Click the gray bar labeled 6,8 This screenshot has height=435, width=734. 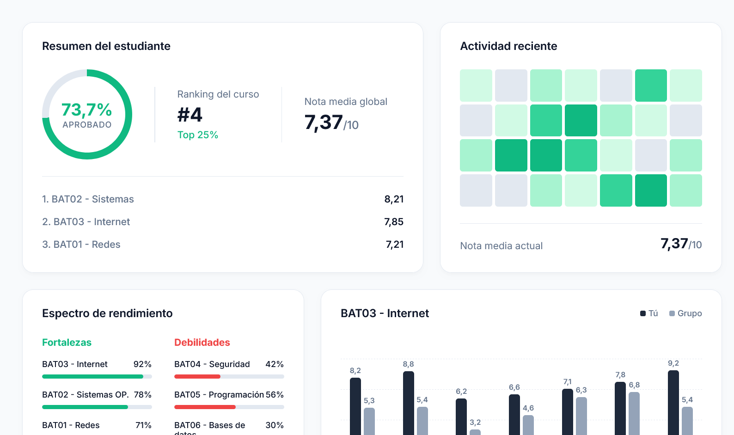(x=634, y=413)
